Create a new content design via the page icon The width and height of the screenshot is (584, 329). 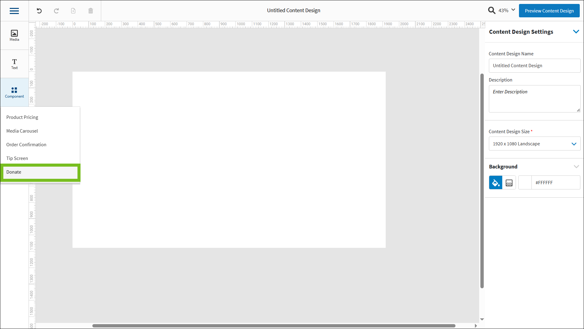click(x=73, y=11)
